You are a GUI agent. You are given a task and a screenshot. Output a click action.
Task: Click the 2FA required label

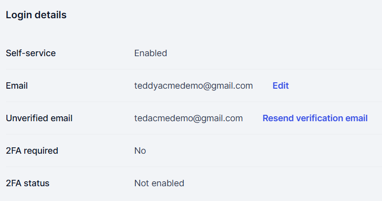pyautogui.click(x=32, y=151)
